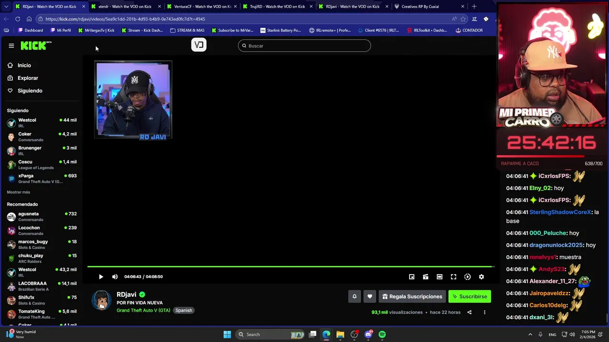Open the center black-and-white logo icon

click(199, 45)
